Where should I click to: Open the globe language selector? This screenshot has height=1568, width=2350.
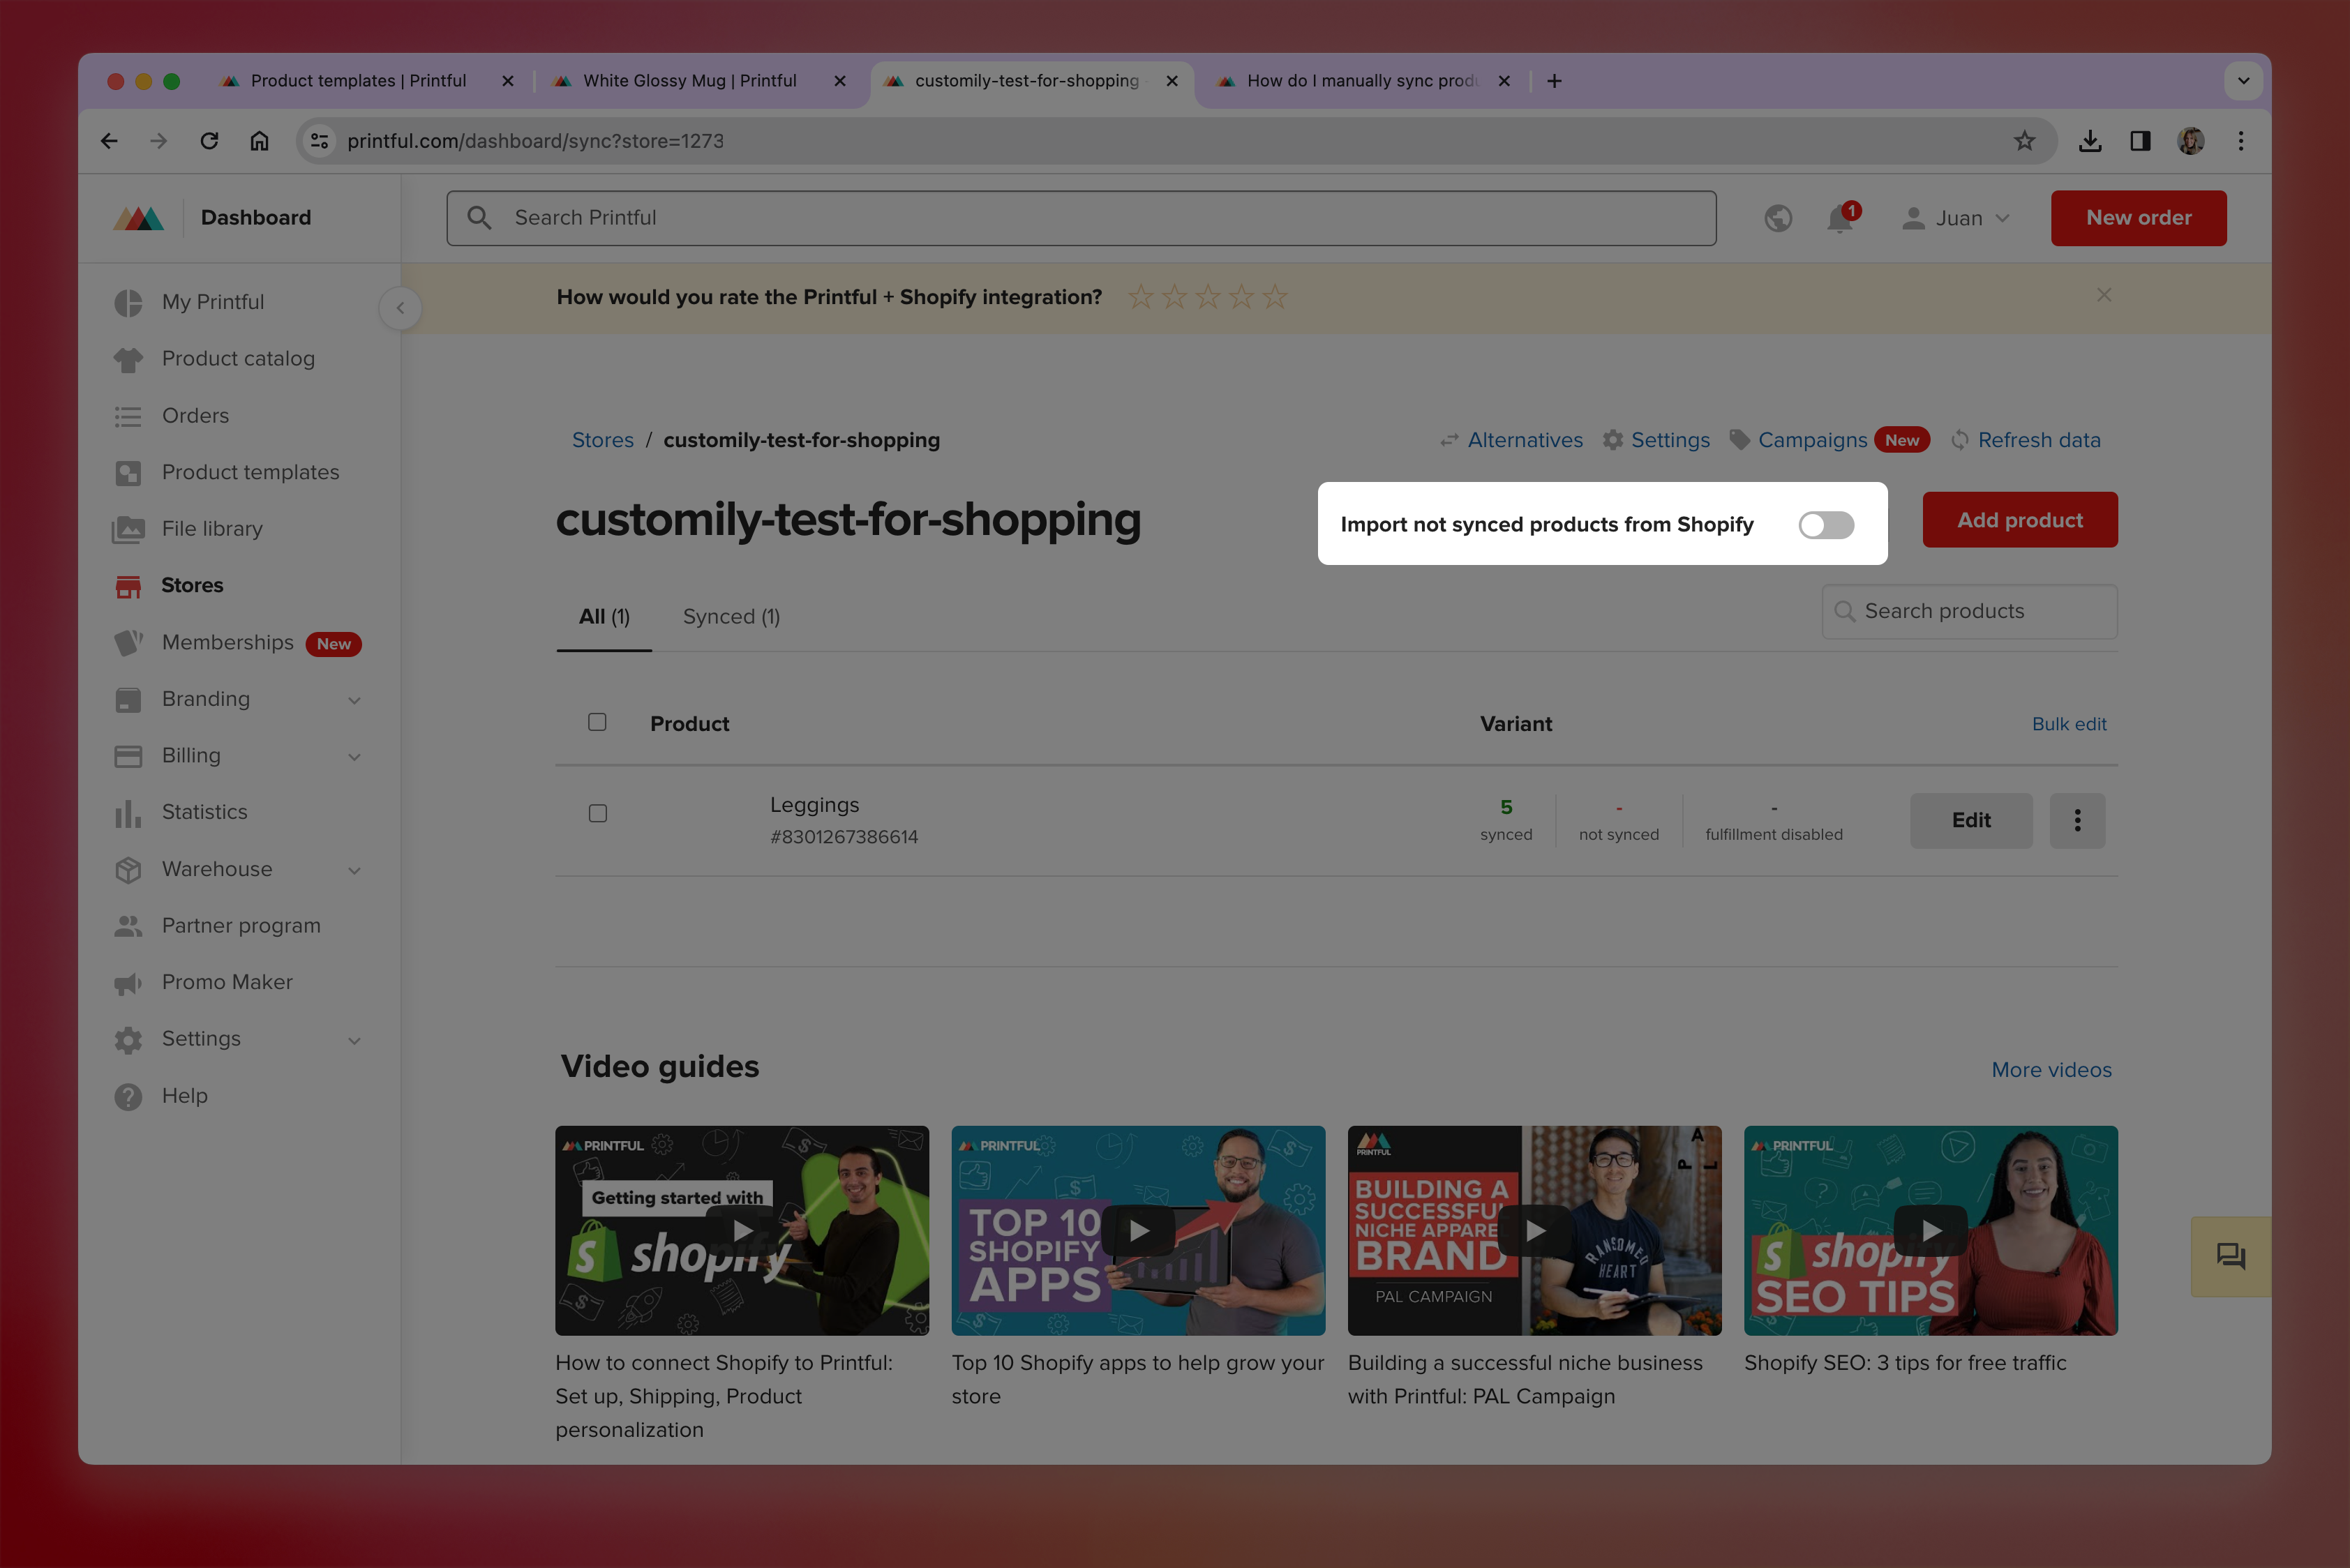pos(1778,218)
